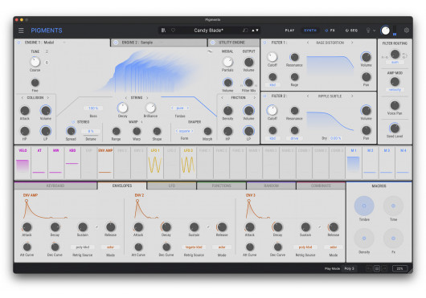Screen dimensions: 426x298
Task: Toggle Engine 1 power button
Action: (18, 43)
